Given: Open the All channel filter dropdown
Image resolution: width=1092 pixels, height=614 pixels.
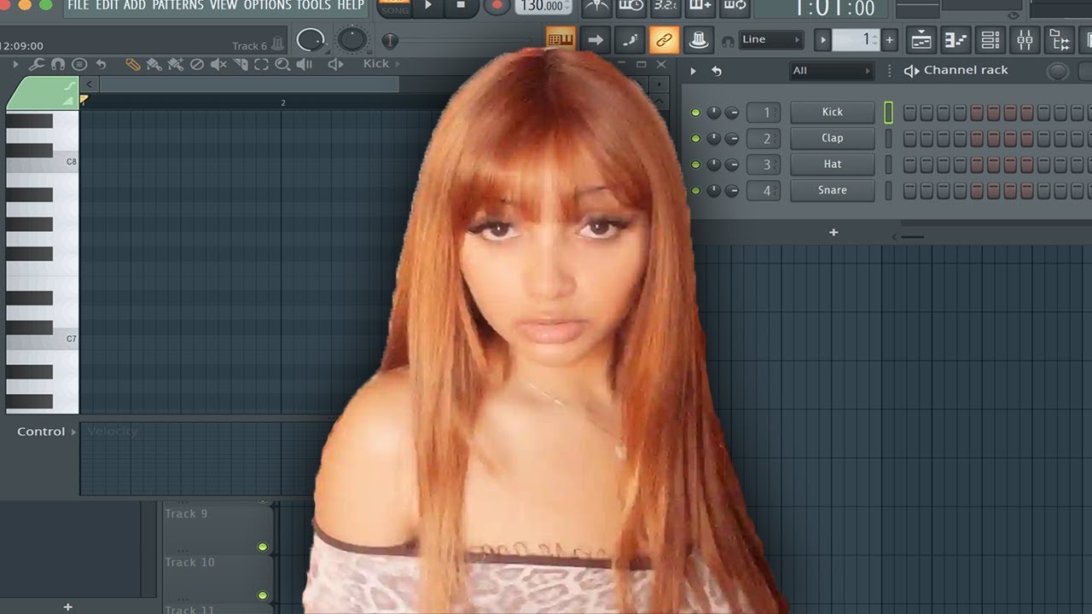Looking at the screenshot, I should point(832,71).
